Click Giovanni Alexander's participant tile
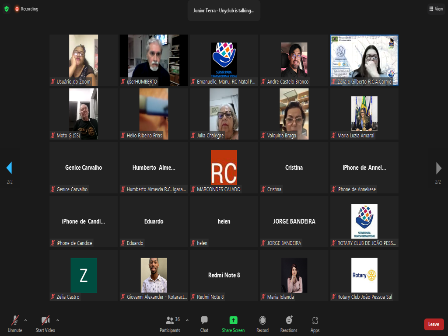Viewport: 448px width, 336px height. tap(154, 275)
